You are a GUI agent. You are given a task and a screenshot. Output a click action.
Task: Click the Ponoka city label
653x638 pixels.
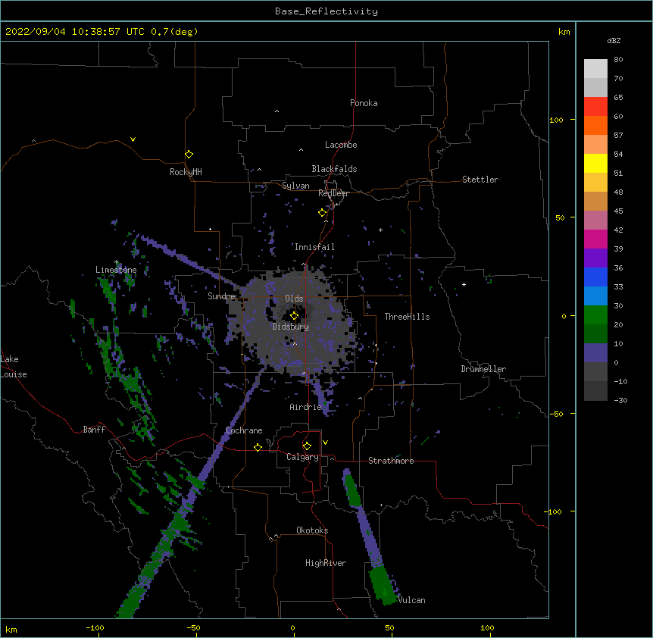(x=364, y=103)
